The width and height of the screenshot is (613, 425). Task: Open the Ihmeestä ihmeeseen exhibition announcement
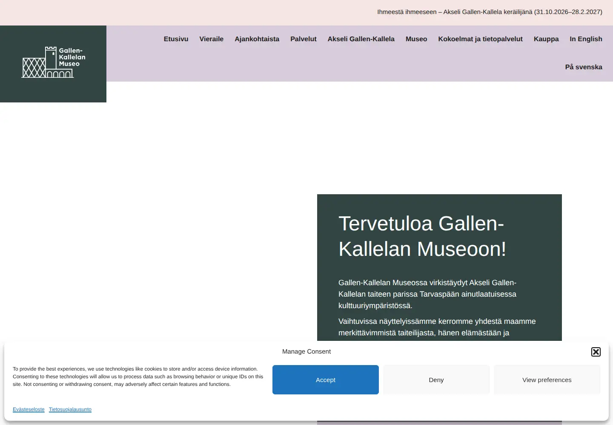click(490, 12)
